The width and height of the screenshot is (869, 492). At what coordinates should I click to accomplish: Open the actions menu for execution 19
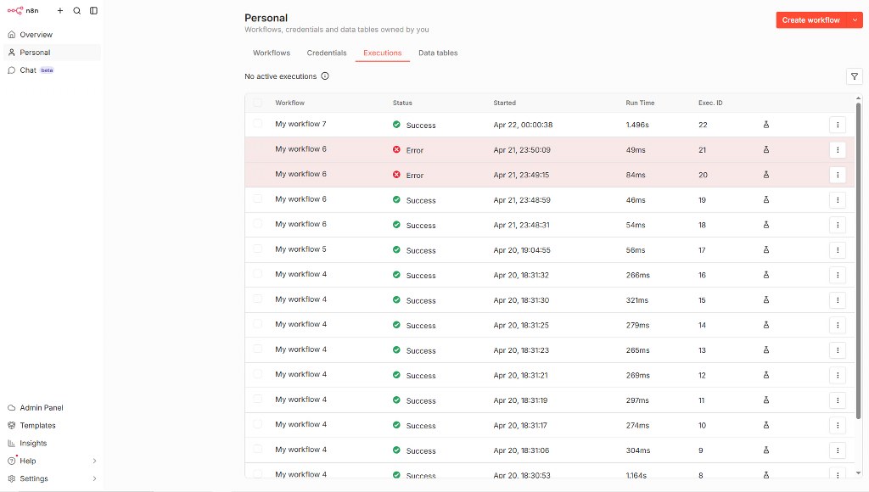(x=838, y=200)
